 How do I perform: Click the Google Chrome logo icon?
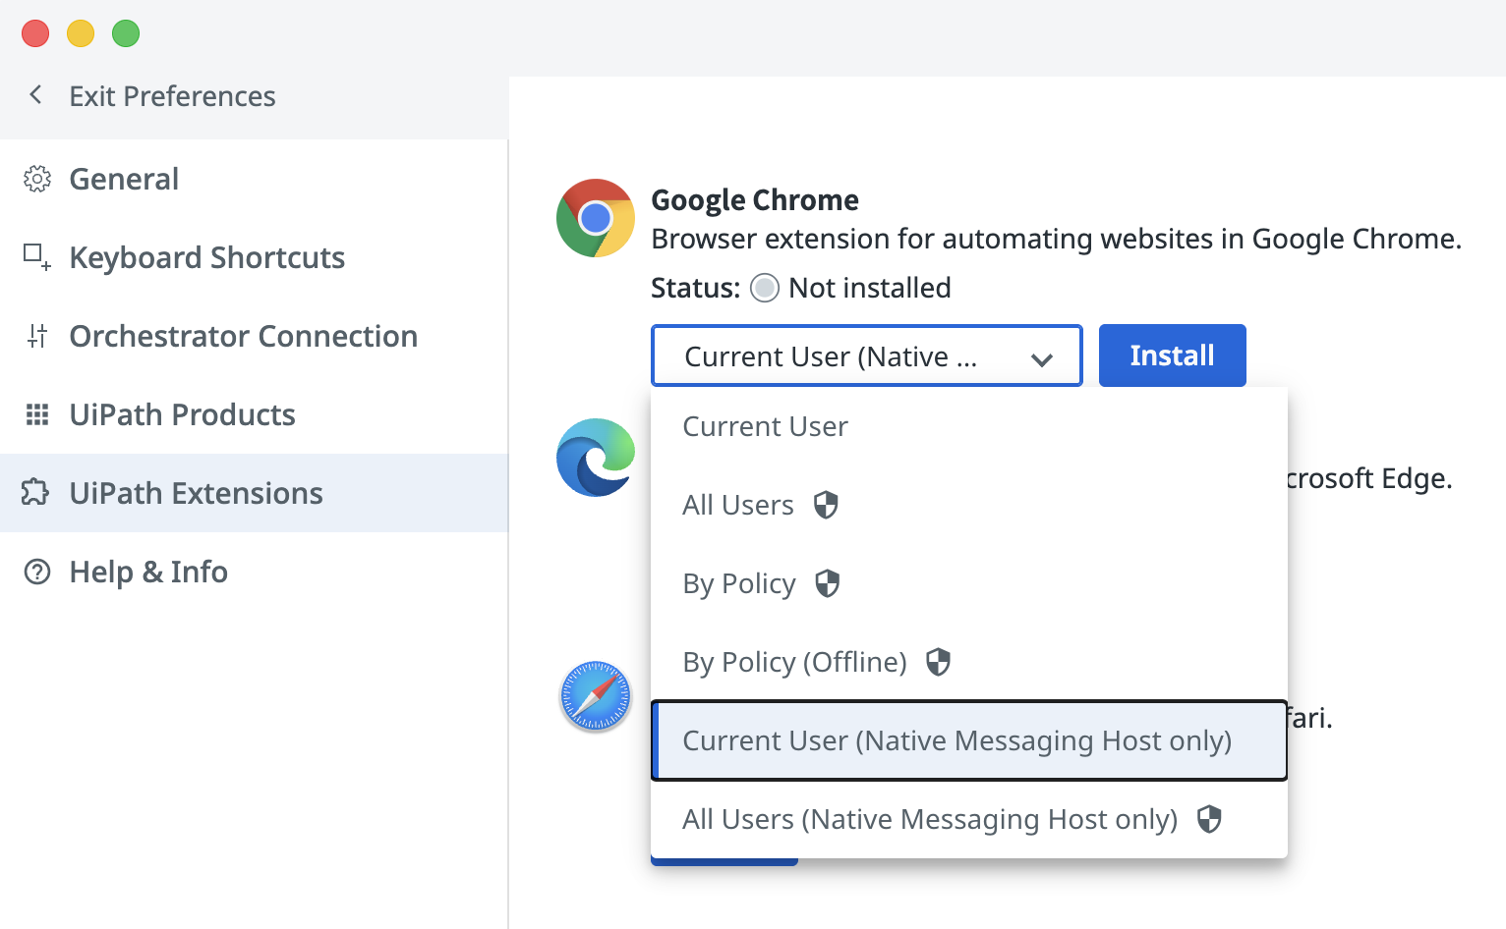click(x=596, y=218)
